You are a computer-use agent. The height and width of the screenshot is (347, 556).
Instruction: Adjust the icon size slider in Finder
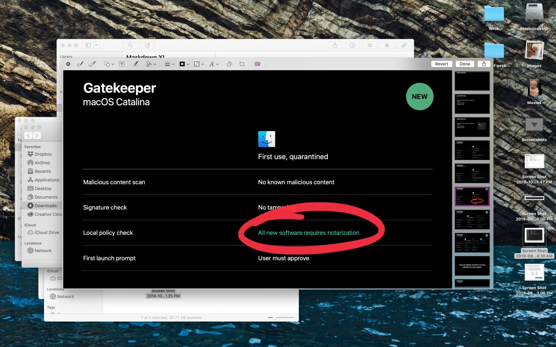click(x=275, y=318)
